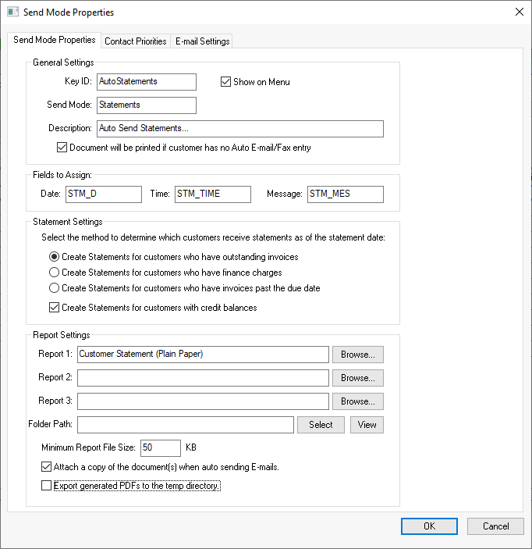The image size is (532, 549).
Task: Select statements for customers with finance charges
Action: [x=55, y=273]
